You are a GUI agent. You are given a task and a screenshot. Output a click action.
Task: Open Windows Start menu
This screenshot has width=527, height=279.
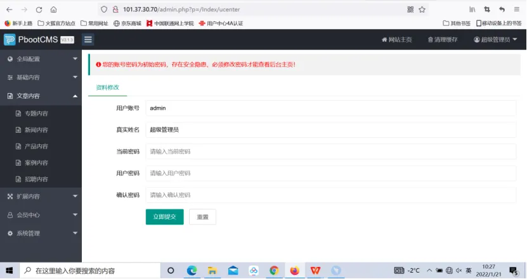(10, 271)
